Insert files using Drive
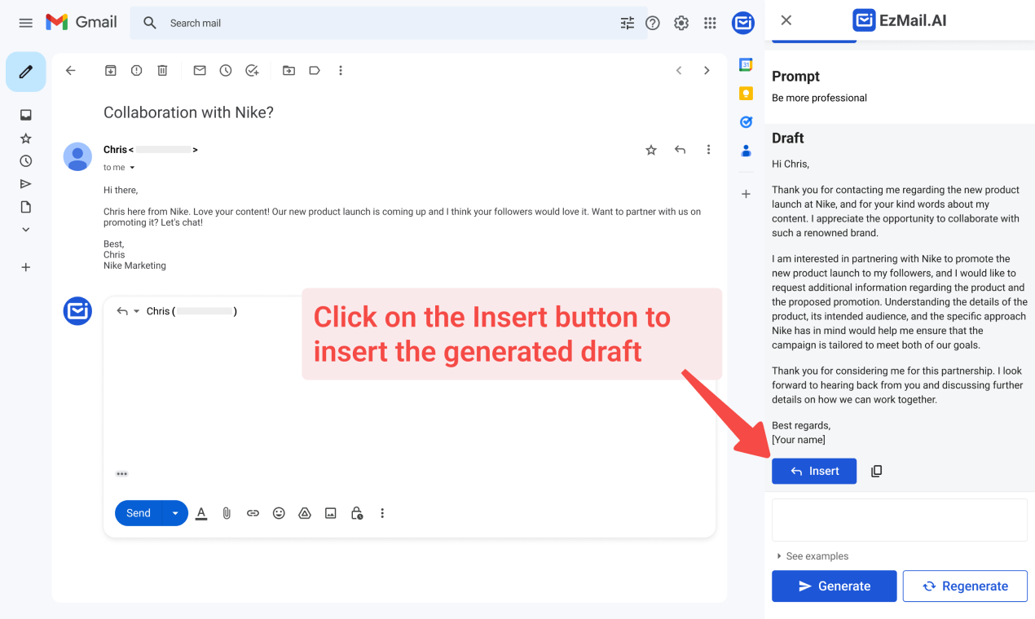The image size is (1035, 619). [305, 513]
